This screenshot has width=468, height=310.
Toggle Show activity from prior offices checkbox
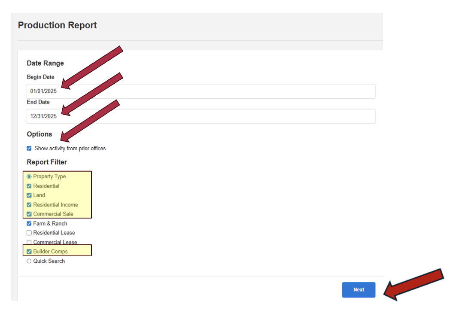point(29,149)
